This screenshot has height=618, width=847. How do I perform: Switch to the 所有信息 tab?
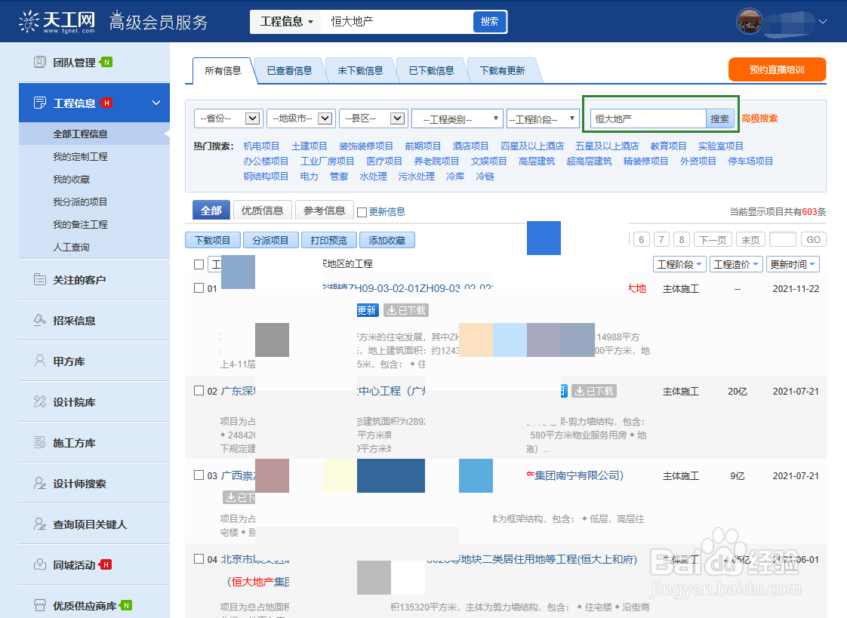(x=223, y=71)
